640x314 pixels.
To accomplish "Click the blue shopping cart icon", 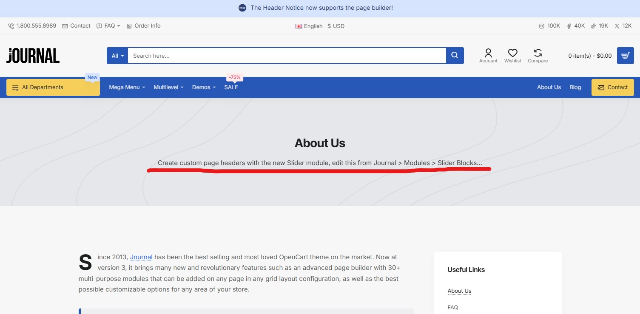I will 625,56.
